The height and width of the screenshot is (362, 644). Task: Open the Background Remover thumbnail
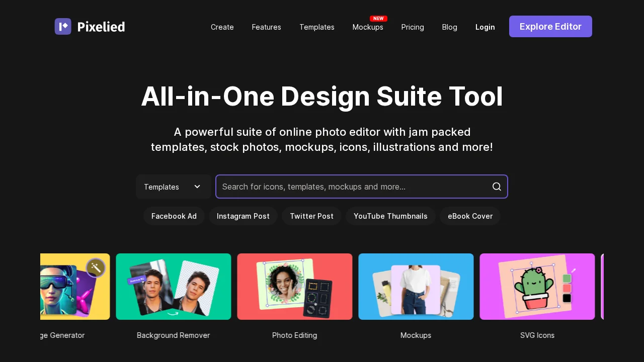(173, 287)
